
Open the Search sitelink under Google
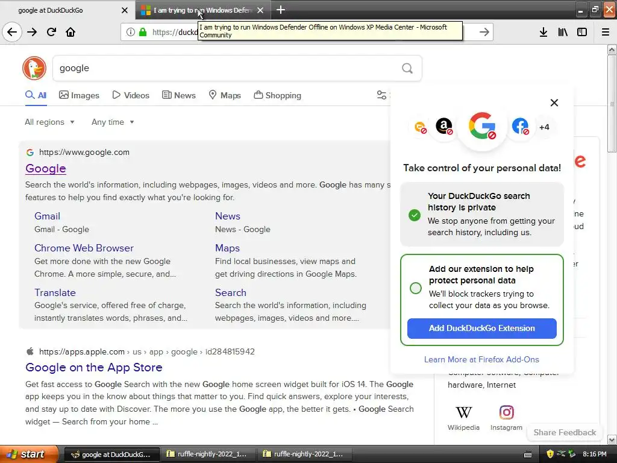coord(231,292)
